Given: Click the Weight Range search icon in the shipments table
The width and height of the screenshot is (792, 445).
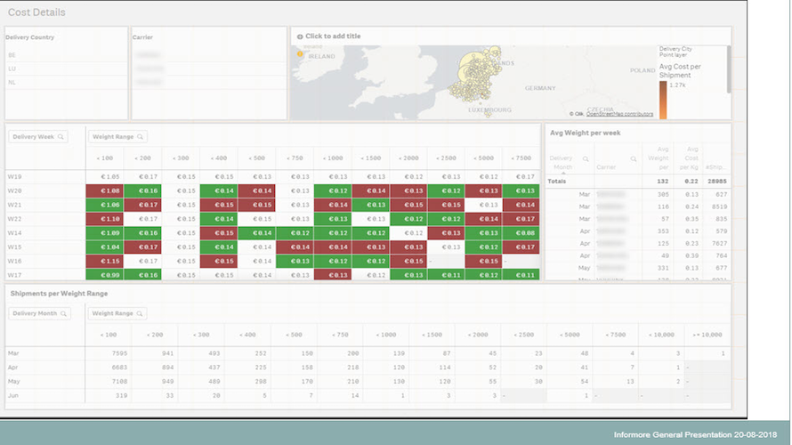Looking at the screenshot, I should 140,313.
